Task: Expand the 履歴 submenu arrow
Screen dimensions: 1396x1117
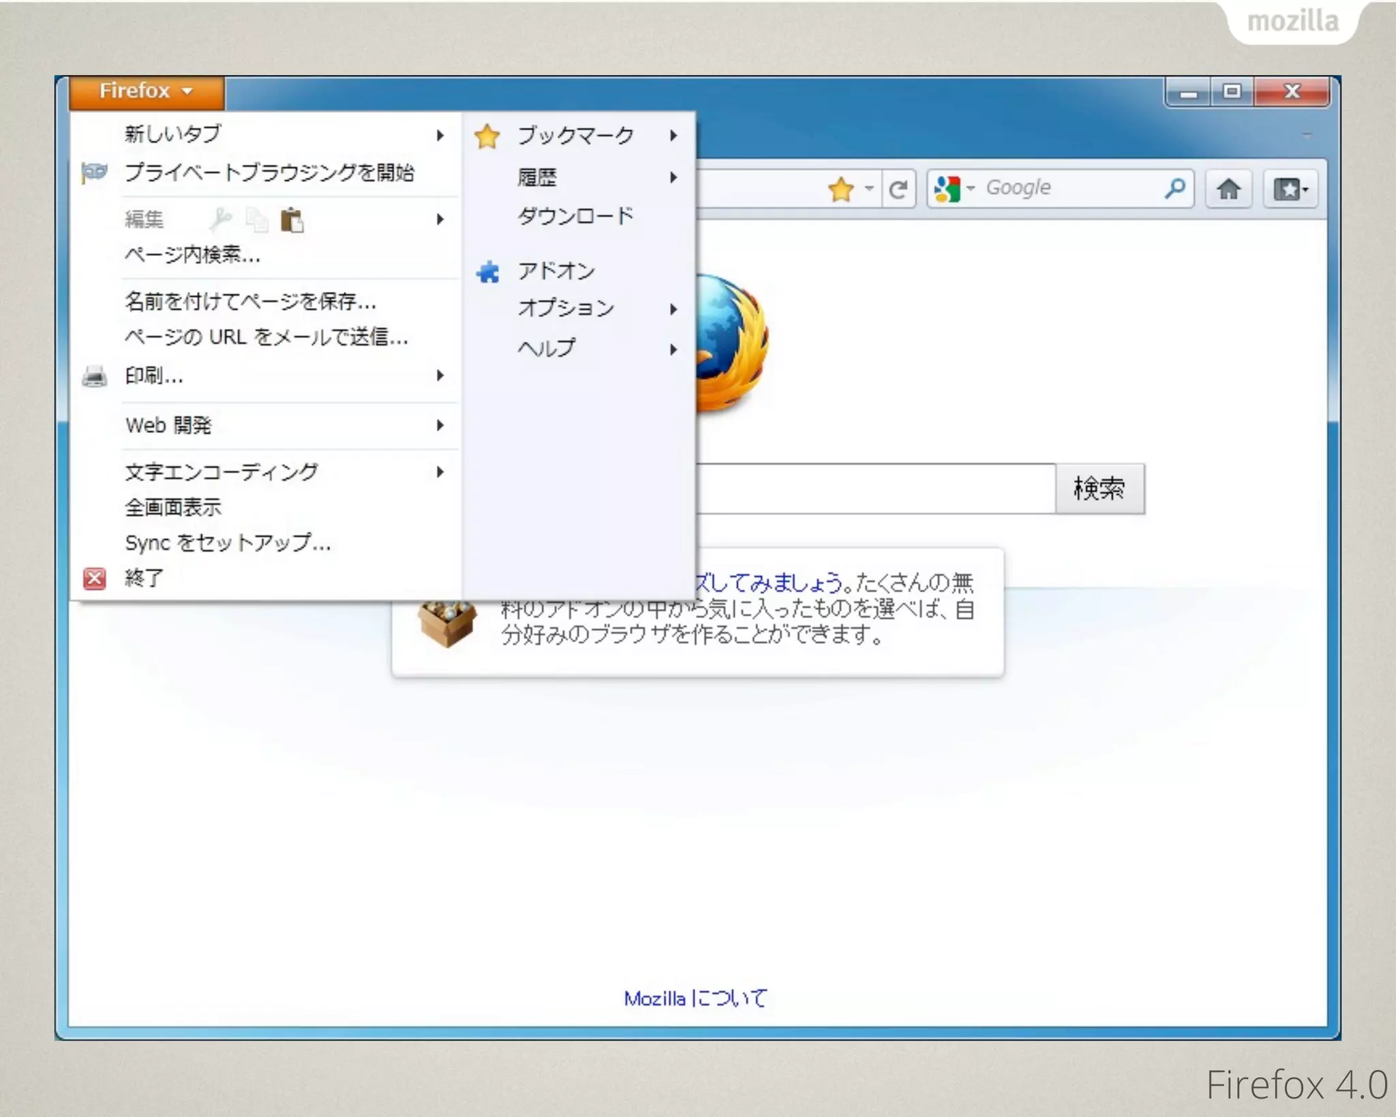Action: (673, 177)
